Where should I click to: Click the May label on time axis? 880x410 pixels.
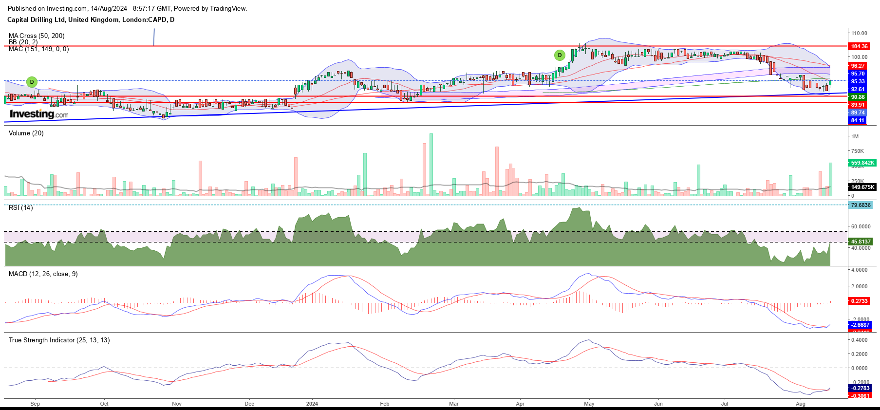tap(589, 404)
